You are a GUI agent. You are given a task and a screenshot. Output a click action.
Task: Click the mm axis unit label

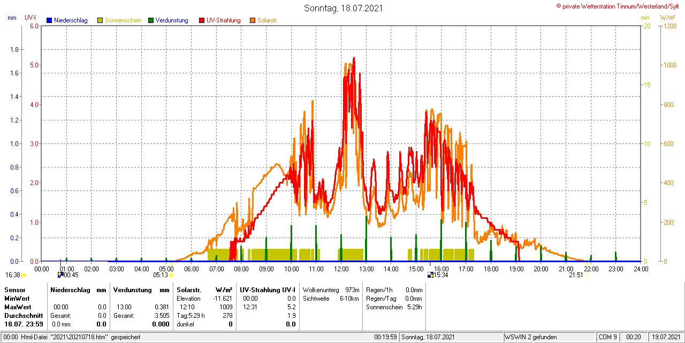[x=12, y=18]
